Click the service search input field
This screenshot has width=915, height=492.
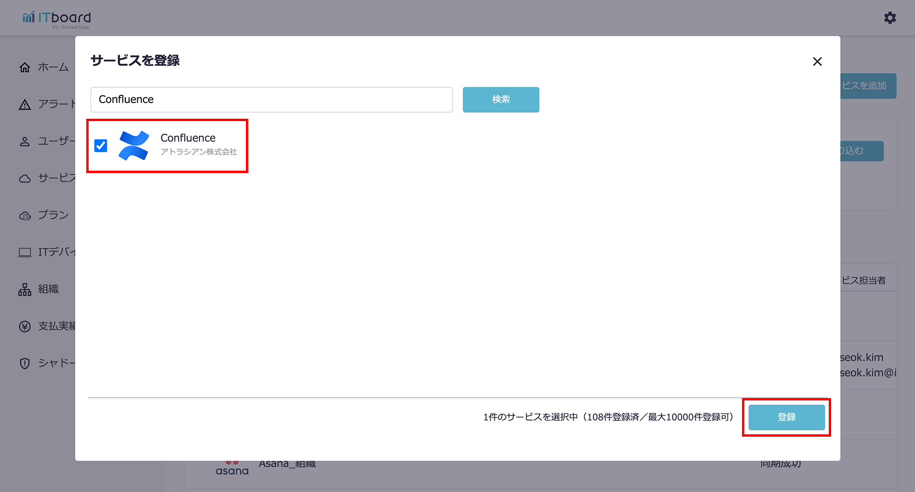(x=271, y=100)
